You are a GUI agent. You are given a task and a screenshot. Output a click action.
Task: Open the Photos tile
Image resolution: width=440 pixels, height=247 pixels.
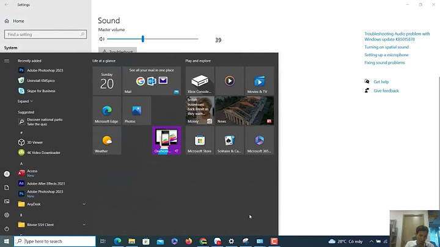pos(137,111)
